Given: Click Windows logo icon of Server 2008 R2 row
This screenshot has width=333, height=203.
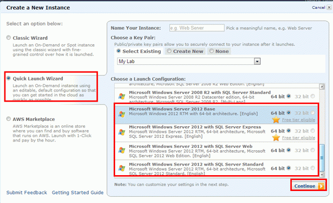Looking at the screenshot, I should tap(122, 96).
